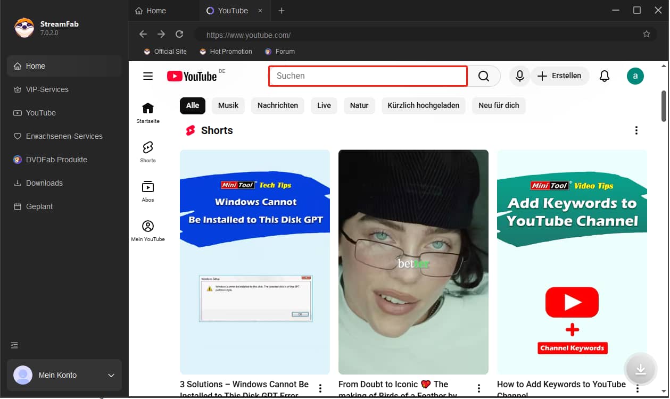Enable the Nachrichten content filter
The height and width of the screenshot is (399, 670).
277,105
